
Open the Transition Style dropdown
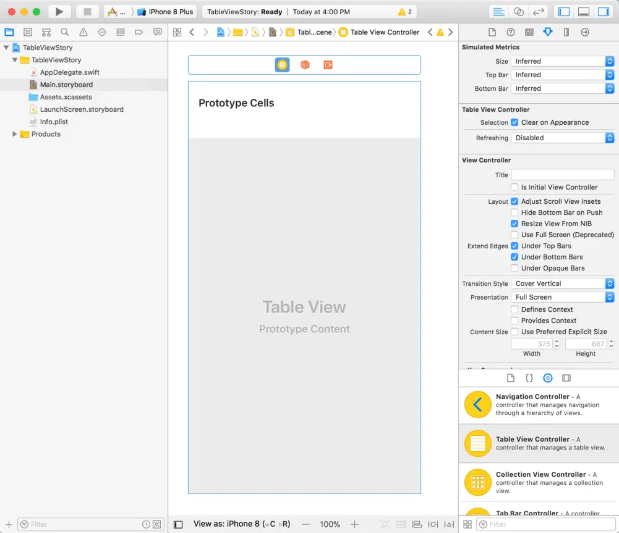562,283
